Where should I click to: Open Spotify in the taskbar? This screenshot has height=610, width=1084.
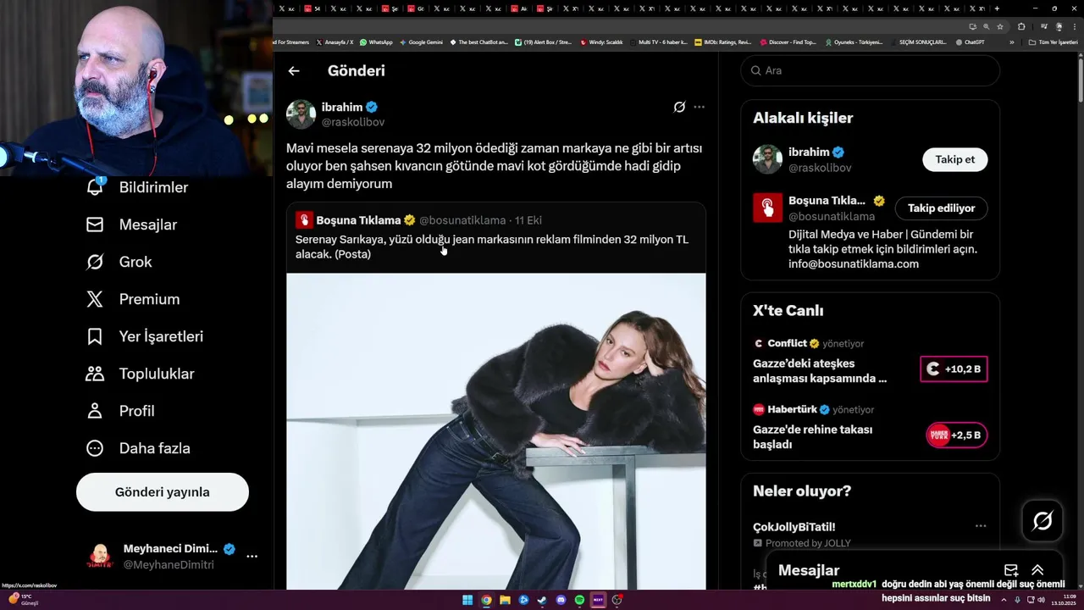pos(579,600)
